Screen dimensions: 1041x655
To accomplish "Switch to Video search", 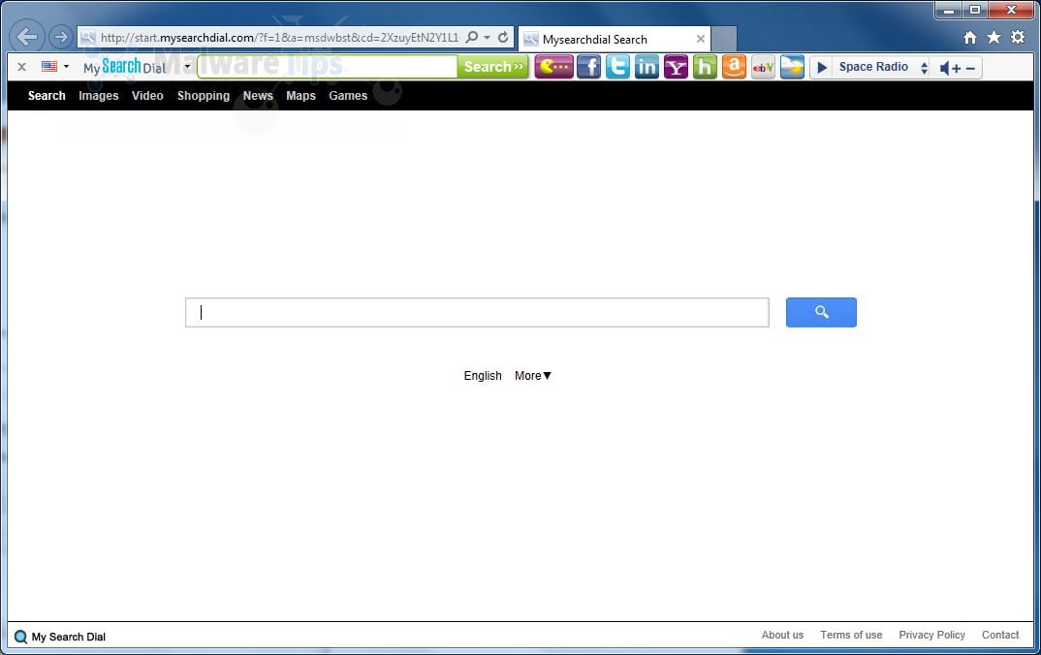I will pos(147,96).
